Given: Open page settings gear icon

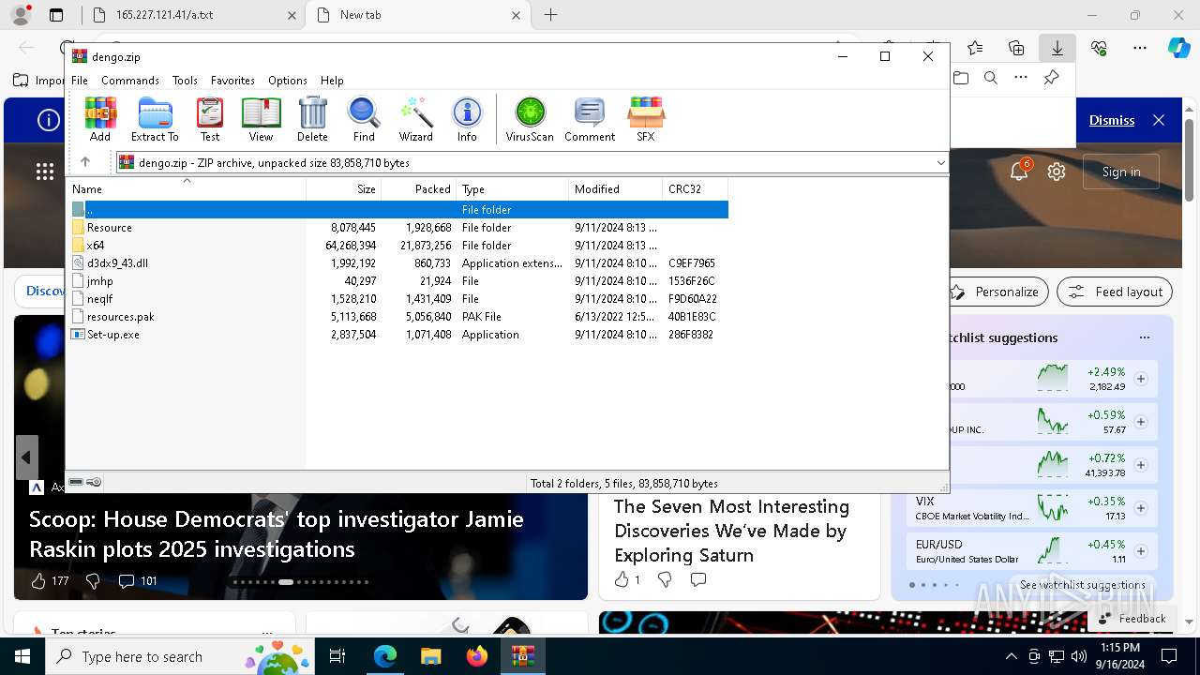Looking at the screenshot, I should 1057,172.
